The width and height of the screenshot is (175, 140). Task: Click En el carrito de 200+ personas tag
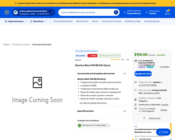[87, 51]
